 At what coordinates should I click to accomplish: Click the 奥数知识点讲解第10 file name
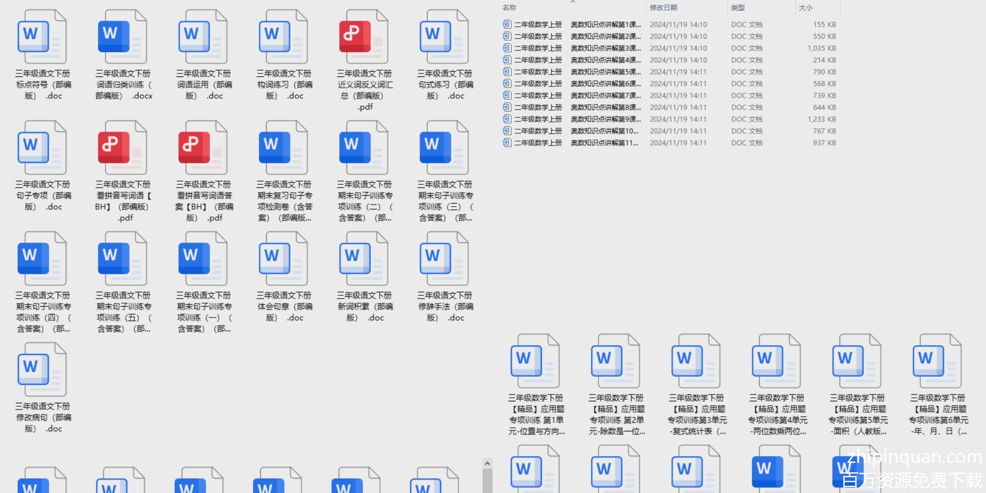coord(576,131)
